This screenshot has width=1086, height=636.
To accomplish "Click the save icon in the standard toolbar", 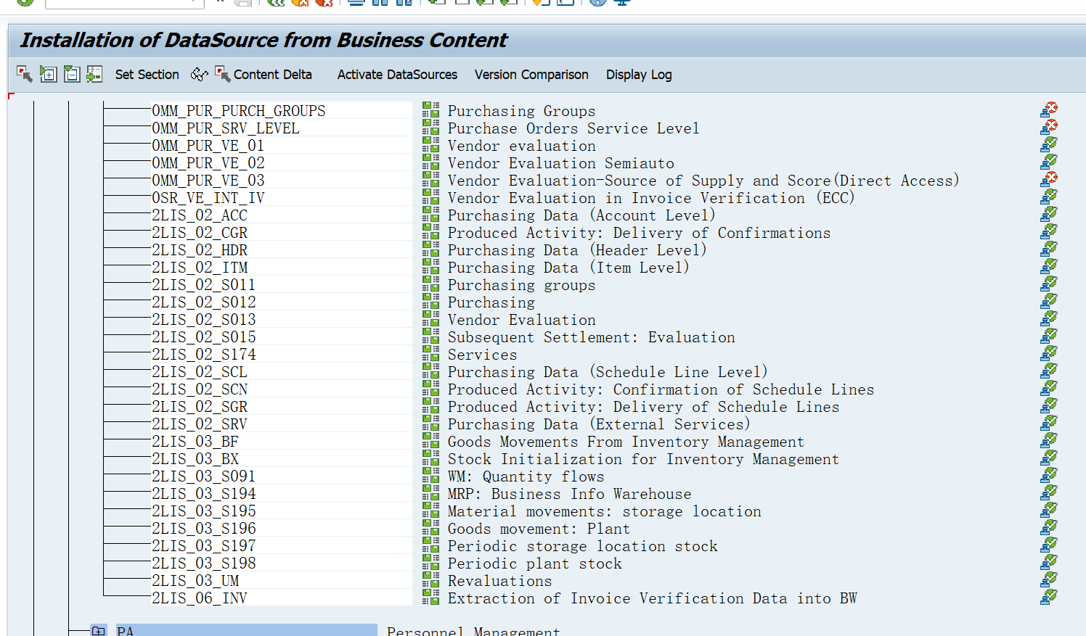I will coord(244,4).
